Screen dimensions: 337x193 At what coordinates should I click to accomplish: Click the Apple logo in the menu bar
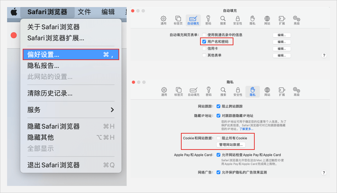(x=14, y=12)
